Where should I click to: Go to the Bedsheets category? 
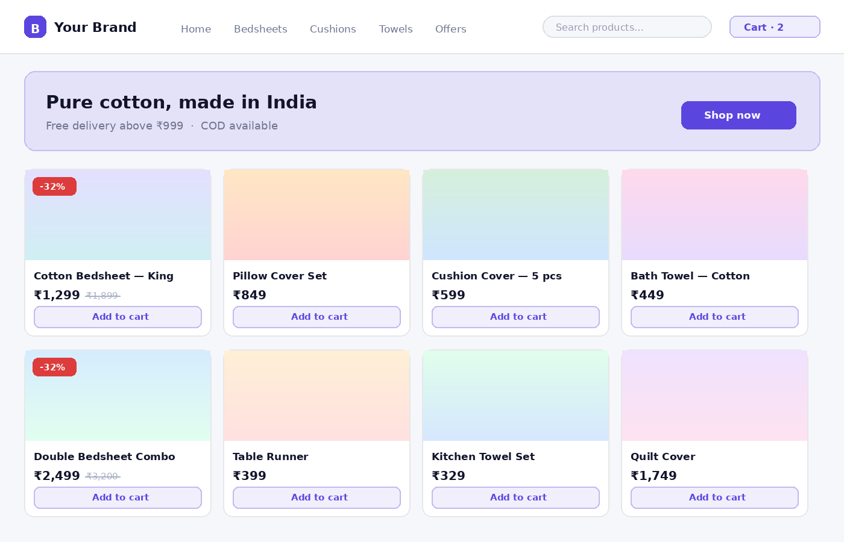(260, 29)
